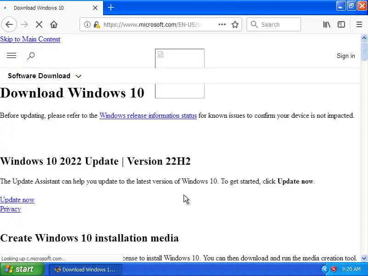This screenshot has height=276, width=368.
Task: Show site information icon in address bar
Action: pyautogui.click(x=87, y=24)
